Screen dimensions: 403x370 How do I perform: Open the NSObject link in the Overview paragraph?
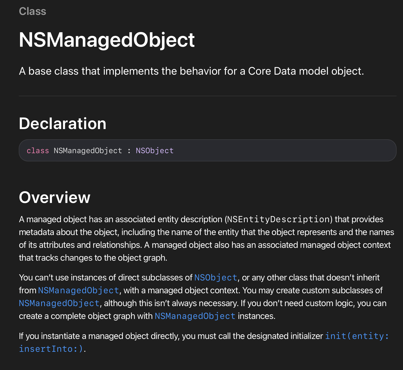[215, 278]
